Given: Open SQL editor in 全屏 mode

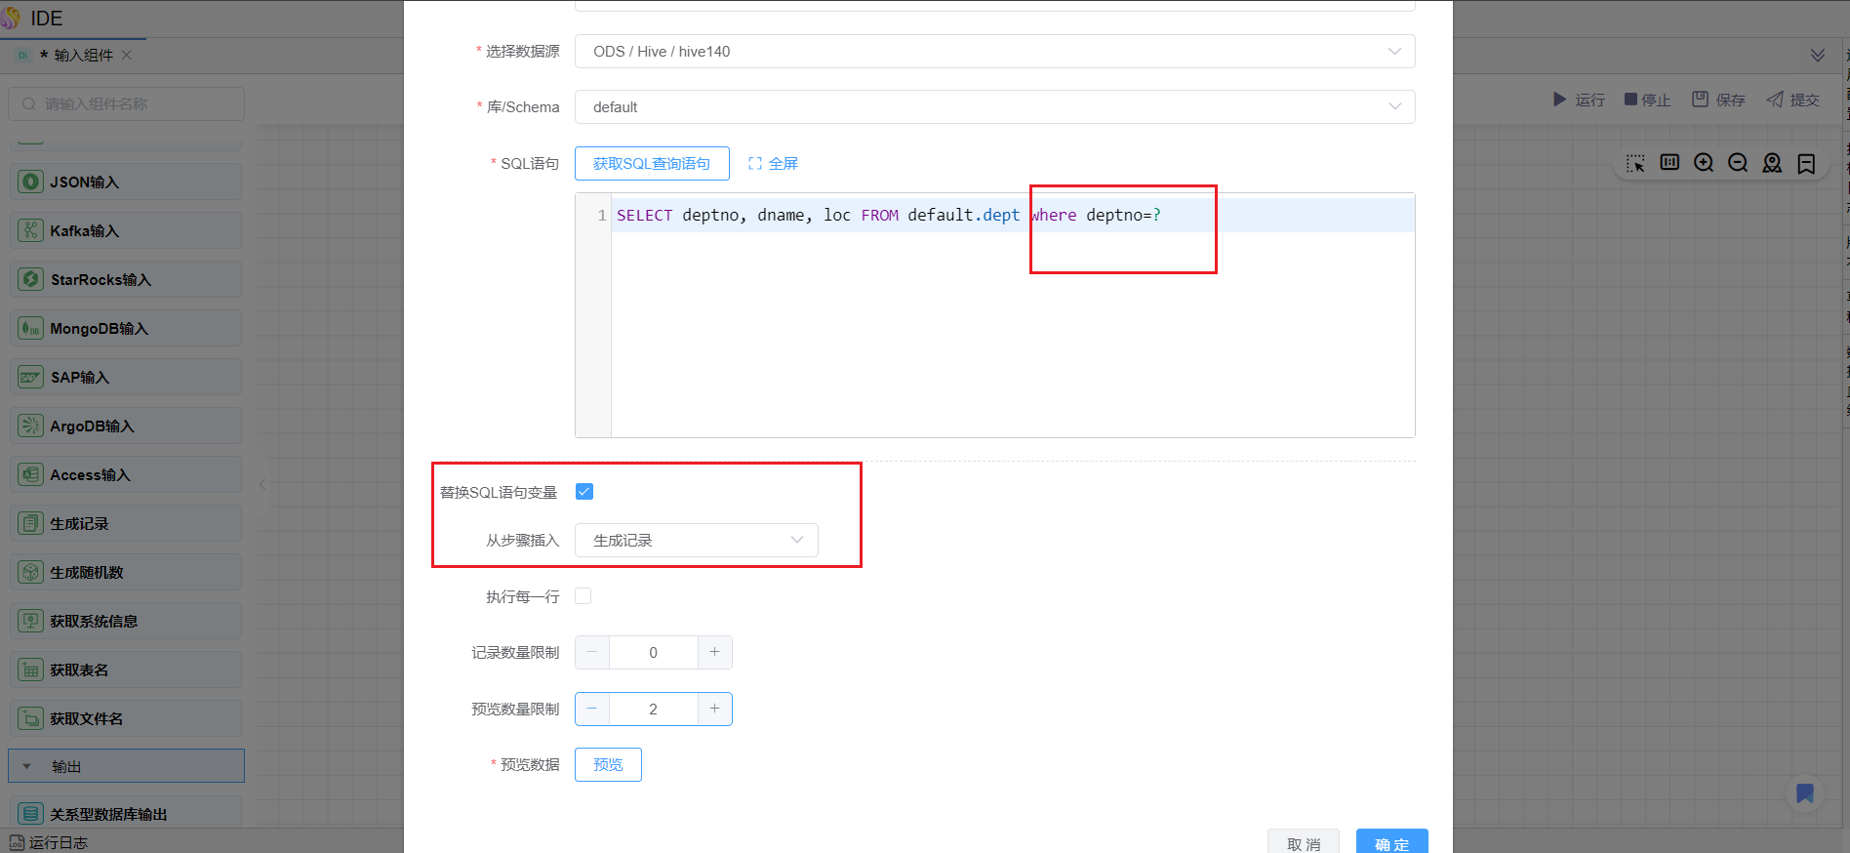Looking at the screenshot, I should (773, 164).
